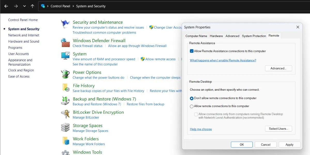Open the address bar dropdown chevron
310x155 pixels.
25,6
